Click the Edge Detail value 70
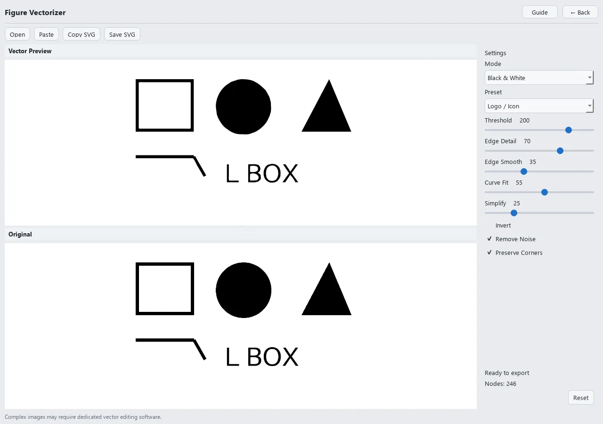The height and width of the screenshot is (424, 603). pos(527,141)
